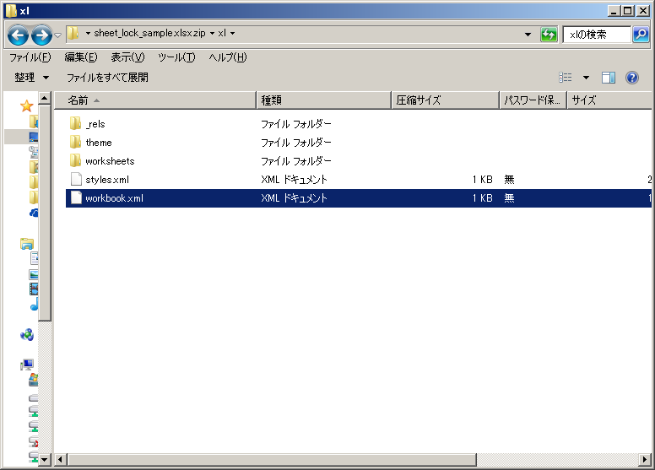Click the ファイル フォルダー type of theme

295,143
